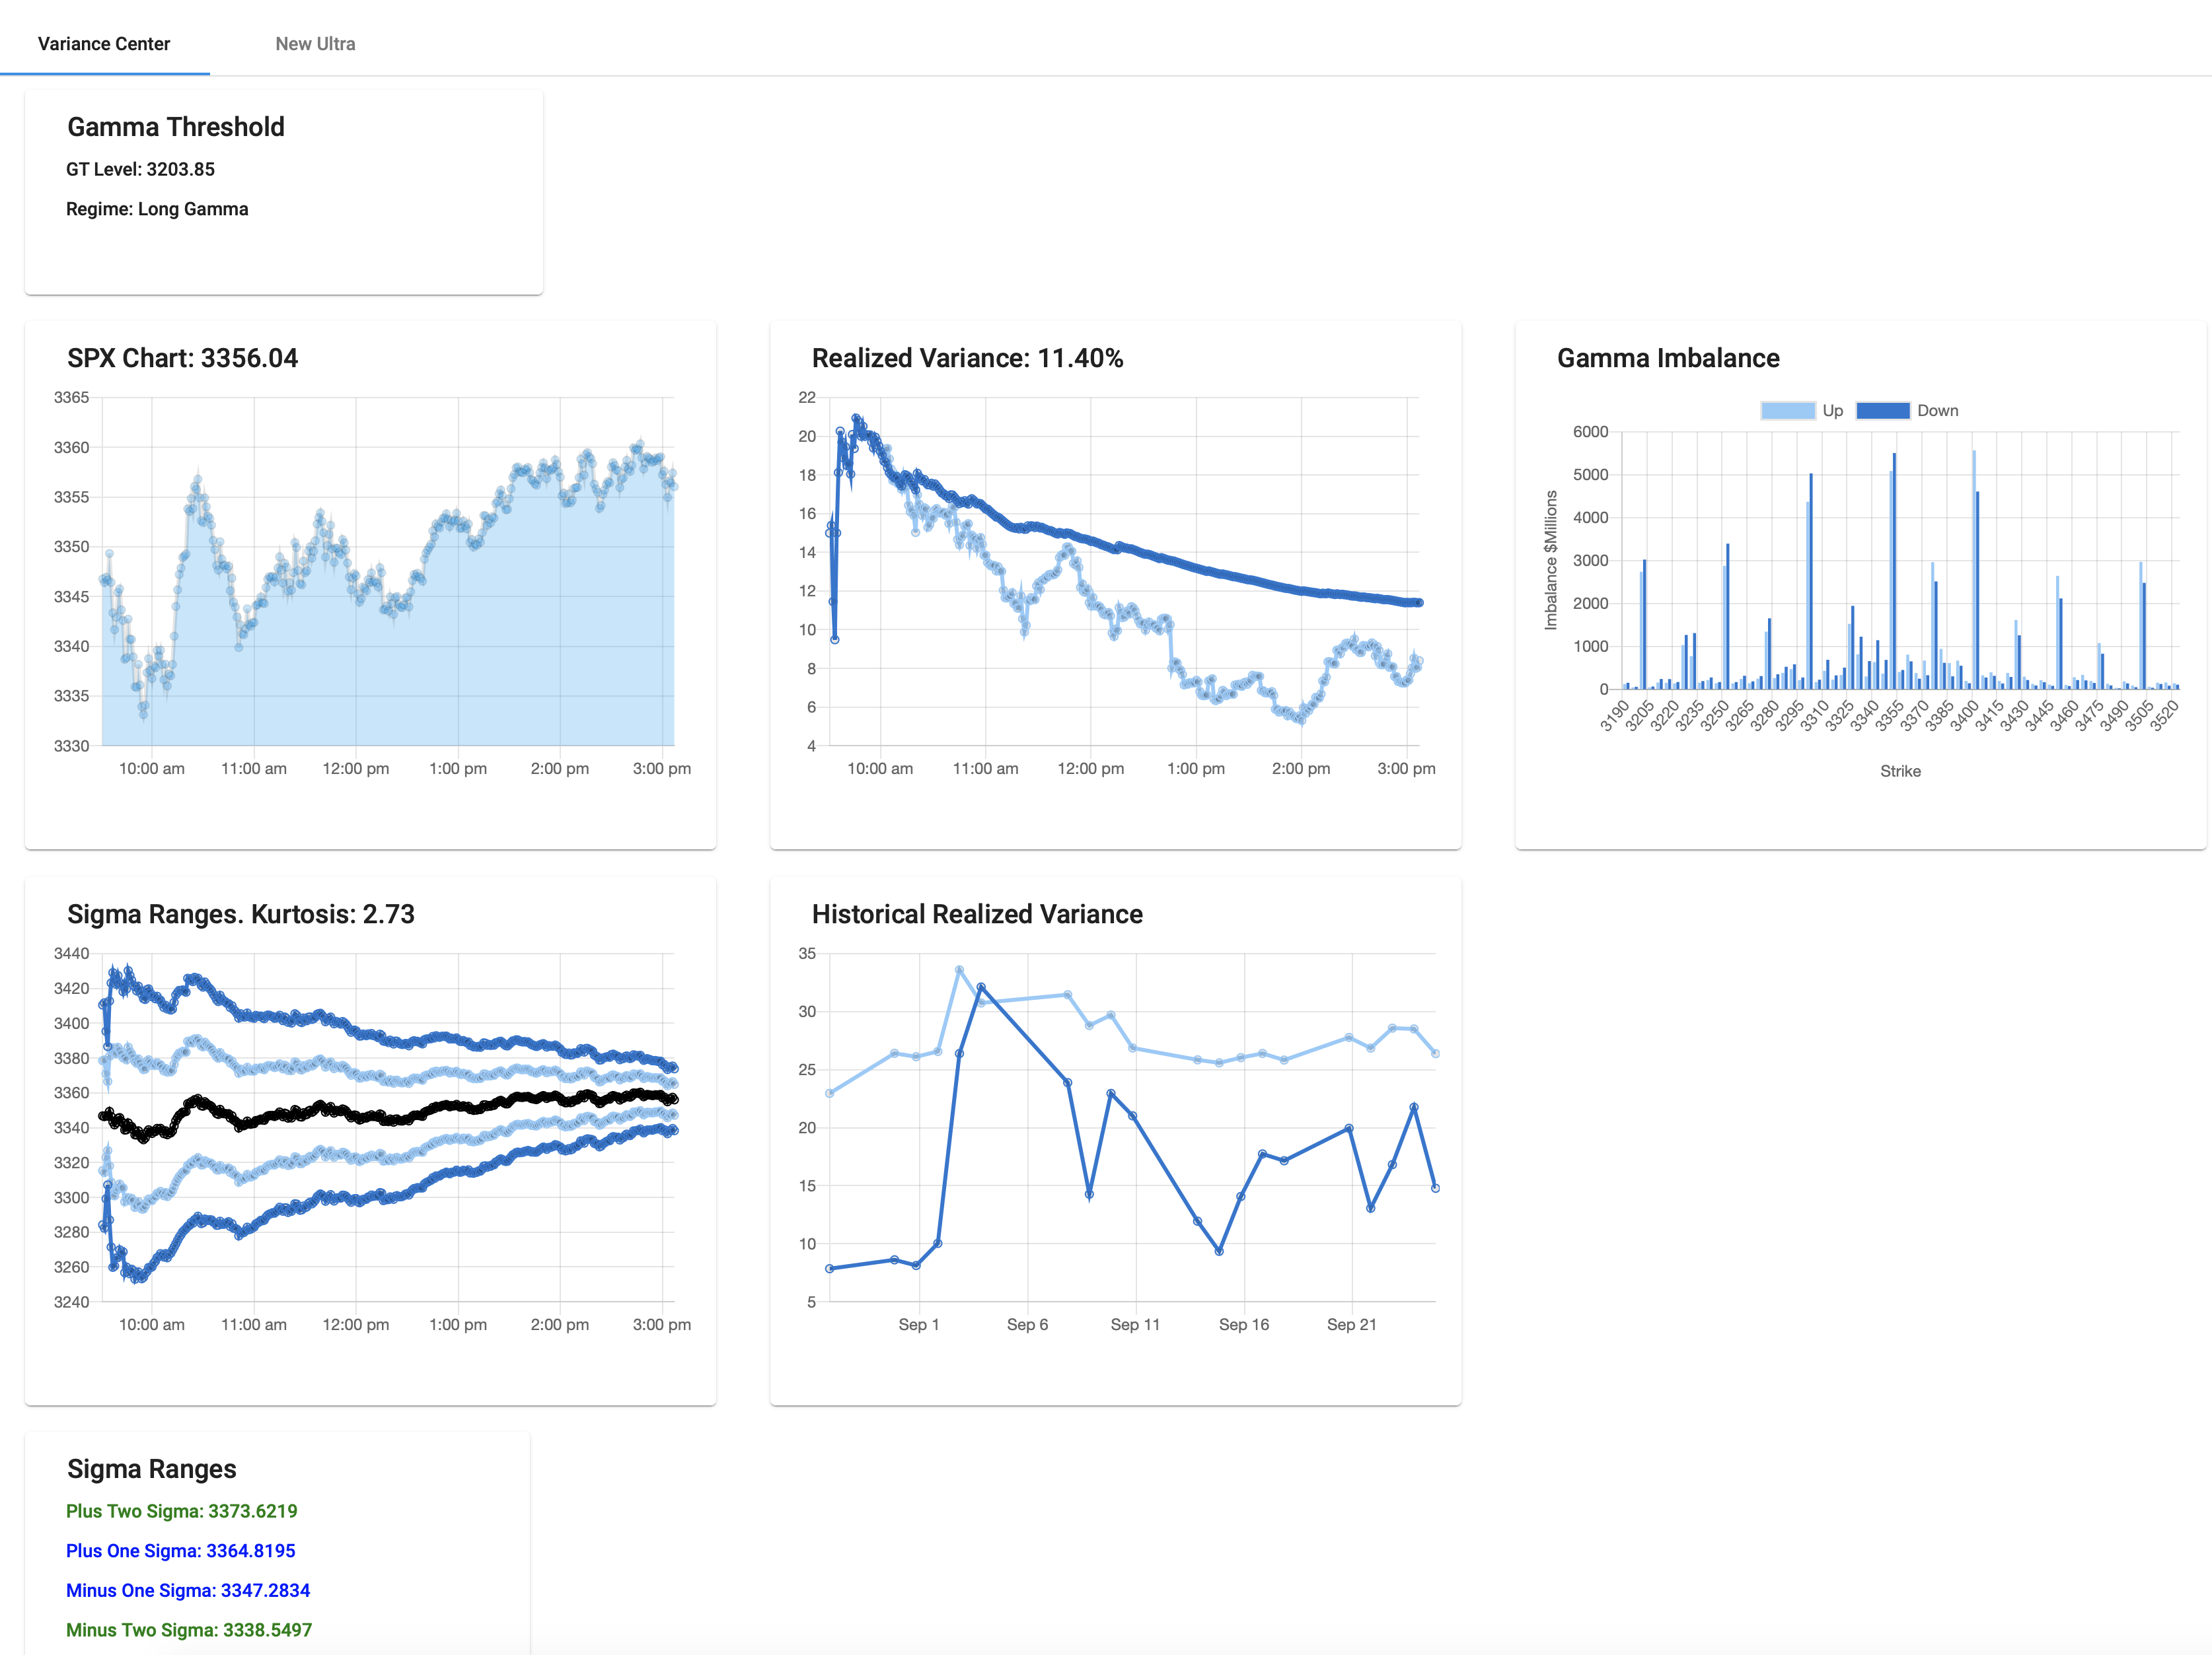Click the Regime: Long Gamma text

(157, 209)
